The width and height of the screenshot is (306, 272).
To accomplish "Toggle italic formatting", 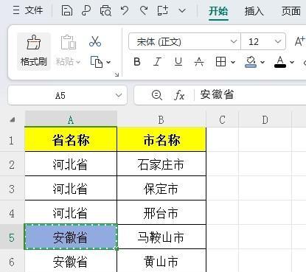I will pos(157,62).
